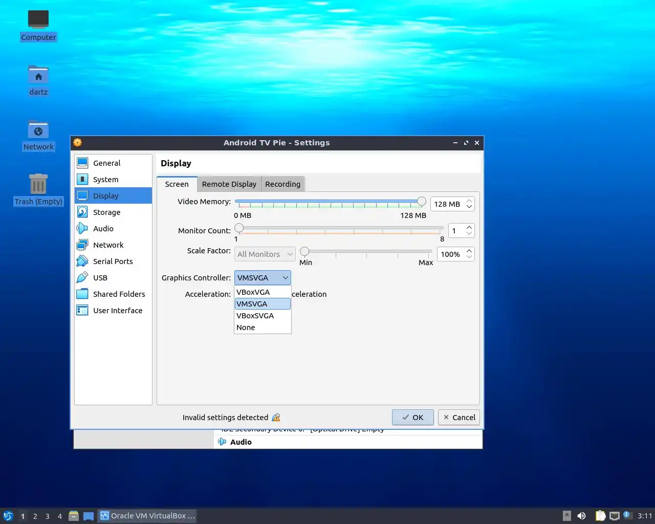Click the Monitor Count slider handle
This screenshot has width=655, height=524.
[239, 228]
